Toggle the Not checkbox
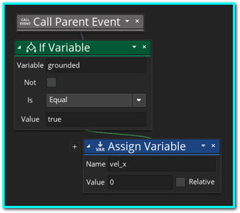The width and height of the screenshot is (240, 213). (x=51, y=82)
